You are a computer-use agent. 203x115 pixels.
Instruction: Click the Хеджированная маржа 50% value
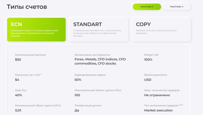point(78,80)
